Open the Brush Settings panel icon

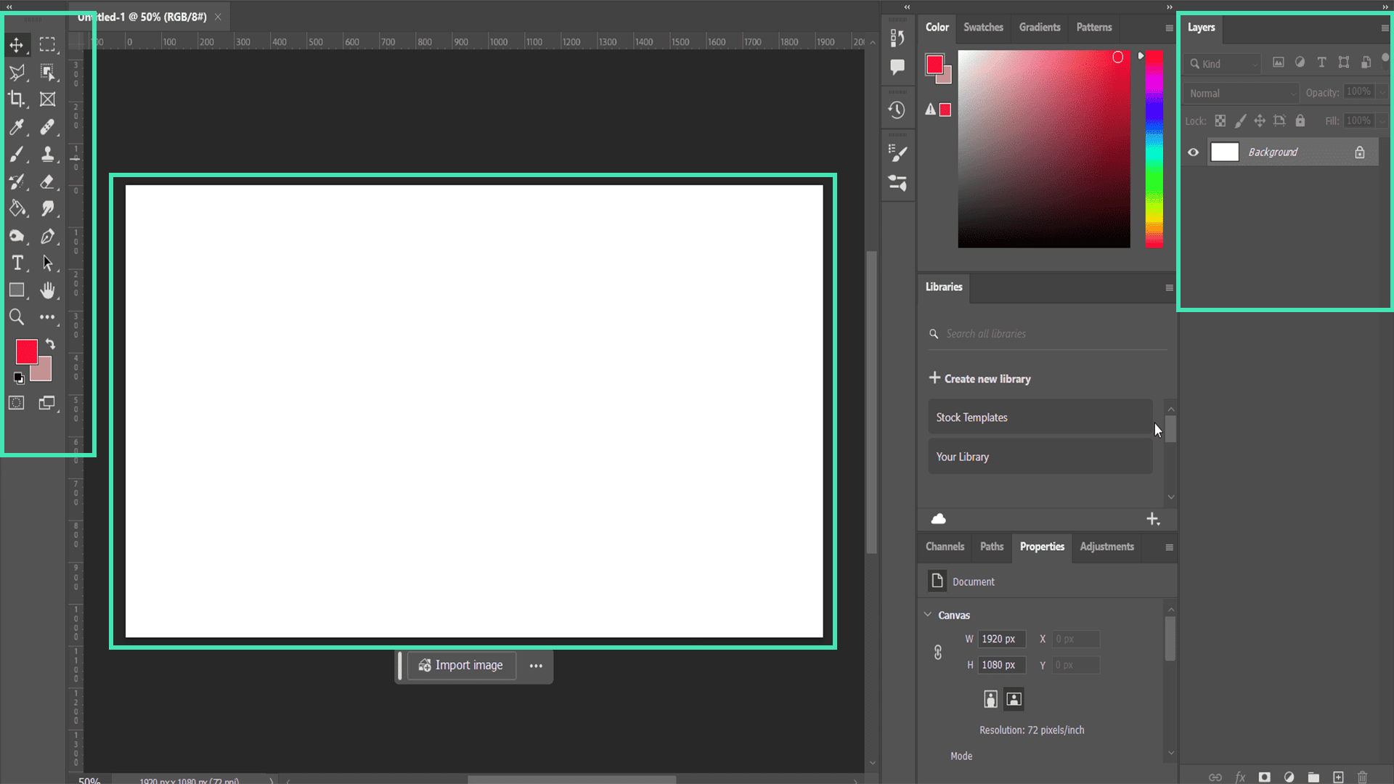click(897, 153)
